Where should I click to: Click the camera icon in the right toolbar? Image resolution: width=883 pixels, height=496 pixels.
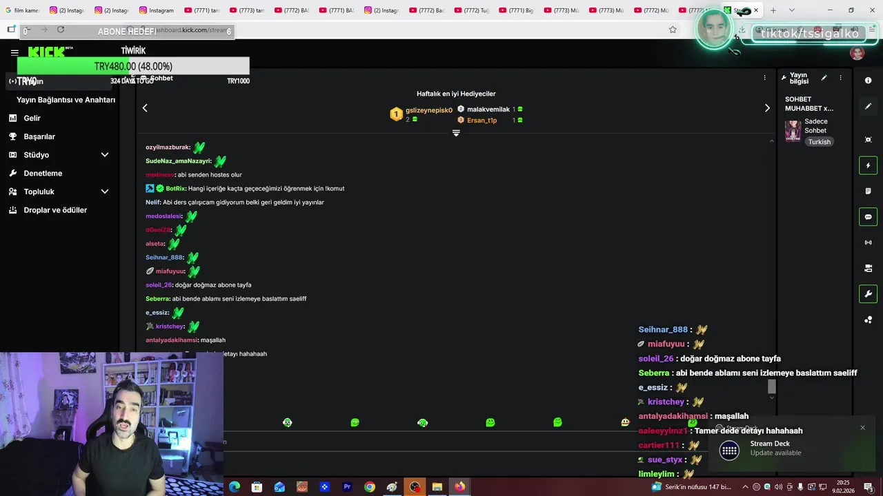pos(868,268)
